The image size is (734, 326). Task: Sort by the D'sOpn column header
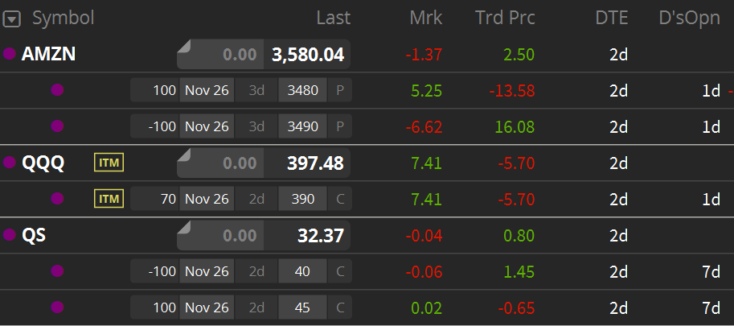coord(689,19)
